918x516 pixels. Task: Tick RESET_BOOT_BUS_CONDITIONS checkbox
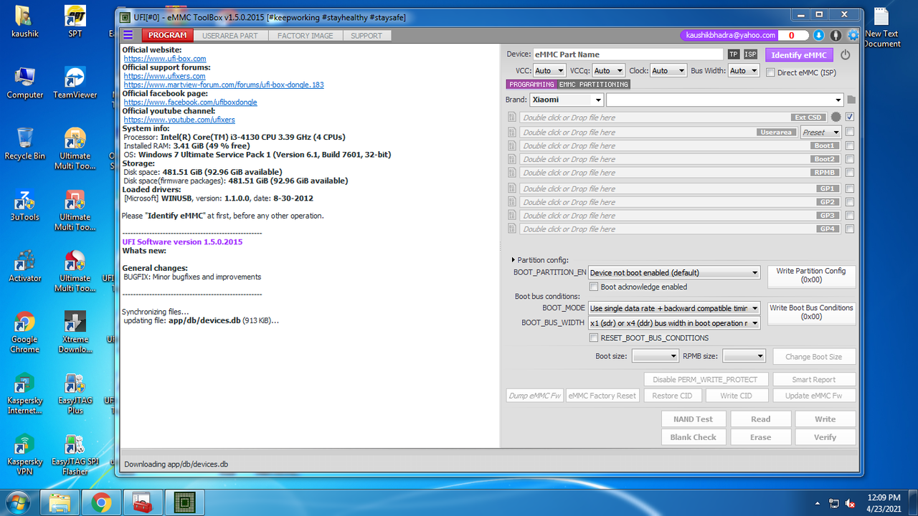[594, 338]
